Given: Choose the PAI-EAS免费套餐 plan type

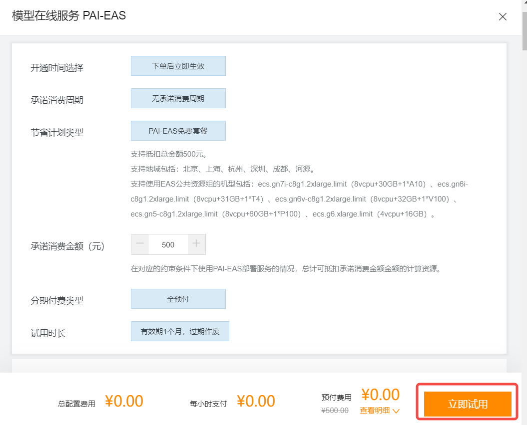Looking at the screenshot, I should pyautogui.click(x=178, y=130).
